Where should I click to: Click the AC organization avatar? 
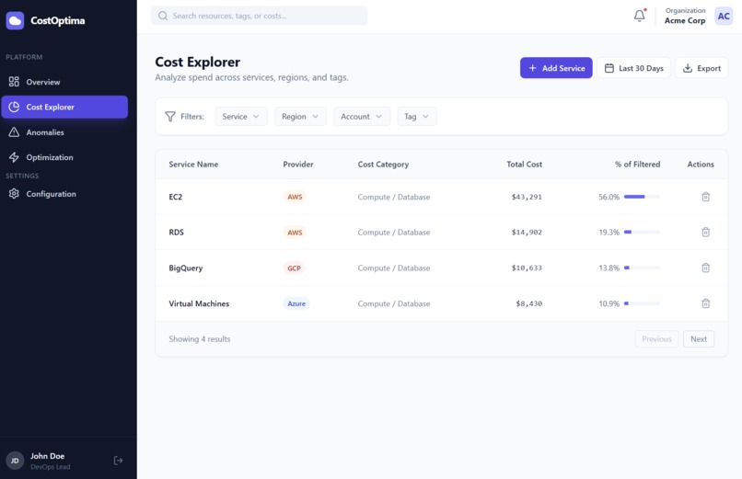click(x=724, y=16)
